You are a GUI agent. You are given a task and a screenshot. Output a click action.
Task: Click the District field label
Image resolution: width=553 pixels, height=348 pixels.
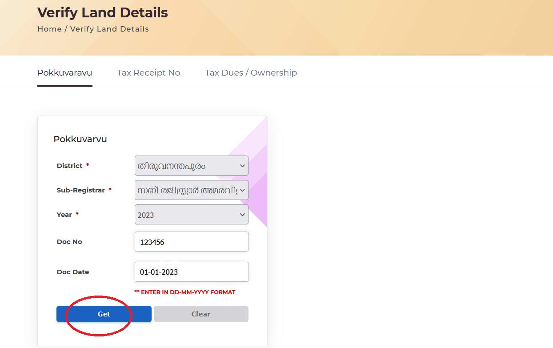tap(70, 166)
